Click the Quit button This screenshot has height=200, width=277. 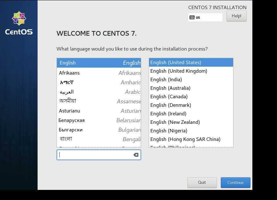(202, 182)
